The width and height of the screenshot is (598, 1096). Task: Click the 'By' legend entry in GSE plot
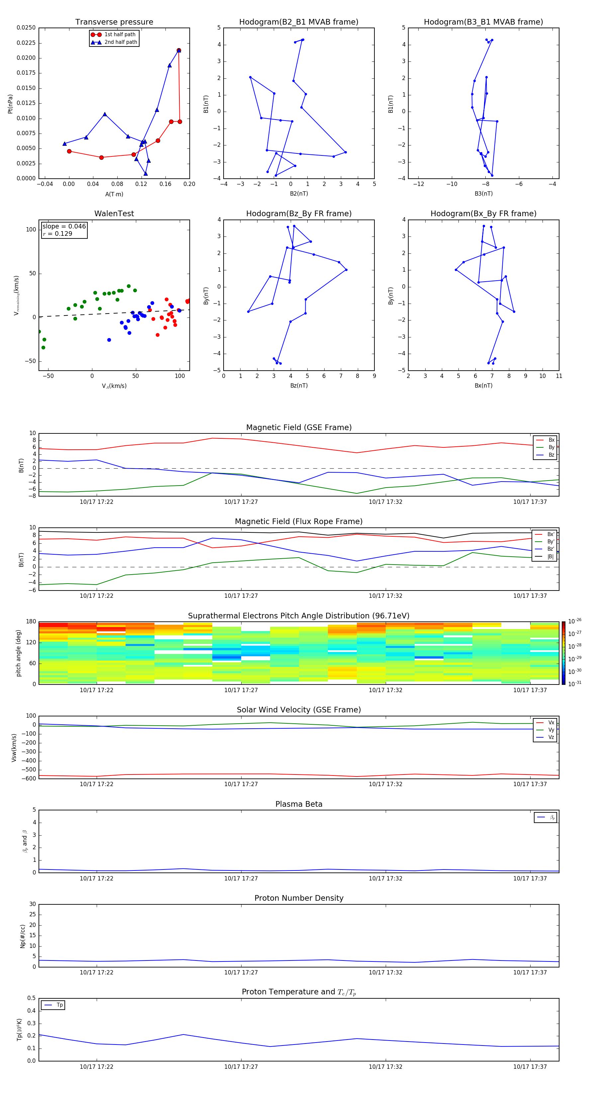click(x=545, y=447)
